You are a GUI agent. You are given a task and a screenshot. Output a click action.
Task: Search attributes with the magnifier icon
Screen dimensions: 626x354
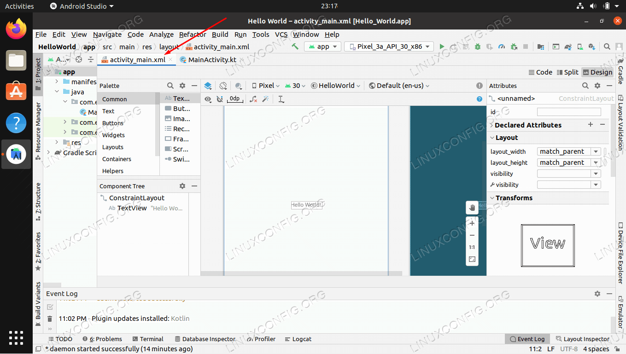coord(585,86)
